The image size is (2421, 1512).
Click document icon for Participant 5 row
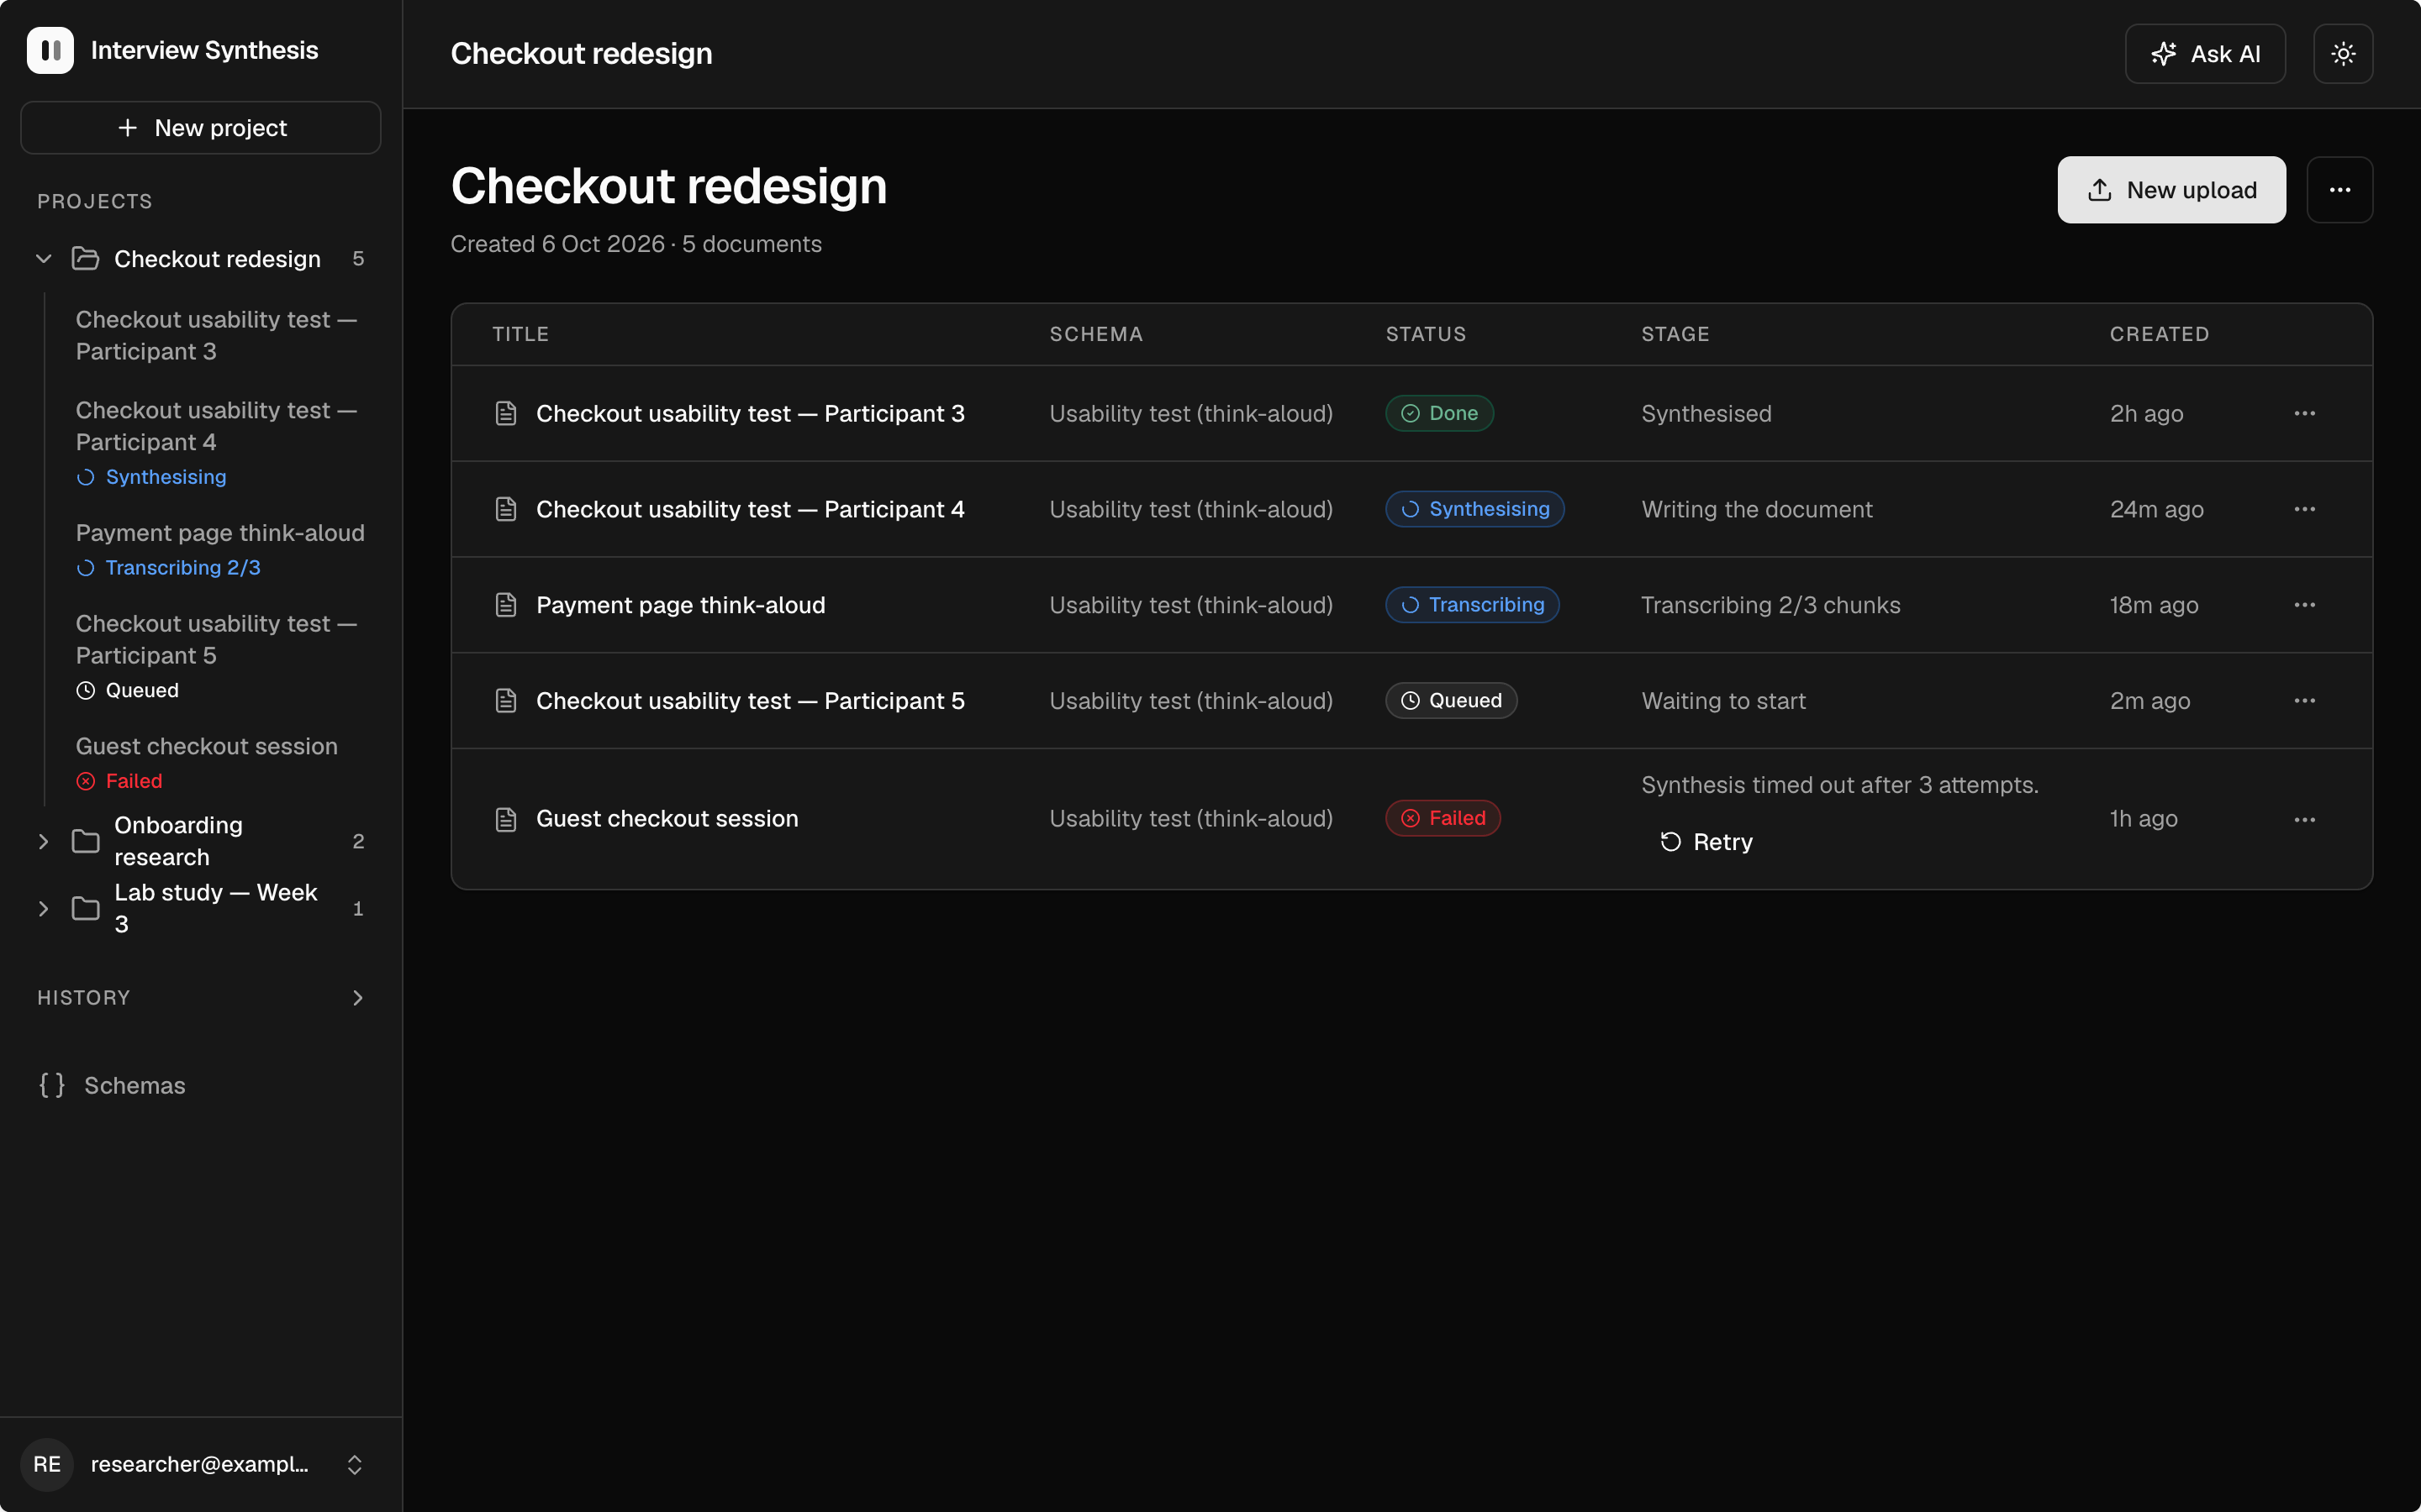point(506,701)
